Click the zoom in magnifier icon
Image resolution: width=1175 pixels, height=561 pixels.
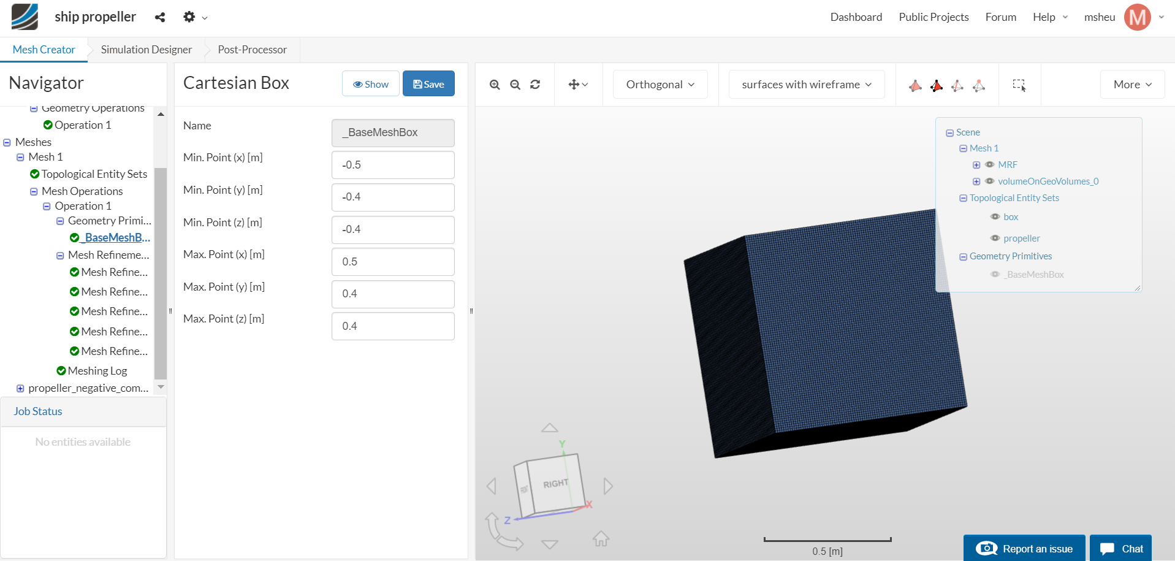(x=495, y=85)
